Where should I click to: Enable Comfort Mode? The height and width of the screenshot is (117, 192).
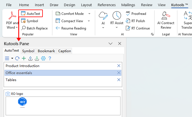coord(70,13)
